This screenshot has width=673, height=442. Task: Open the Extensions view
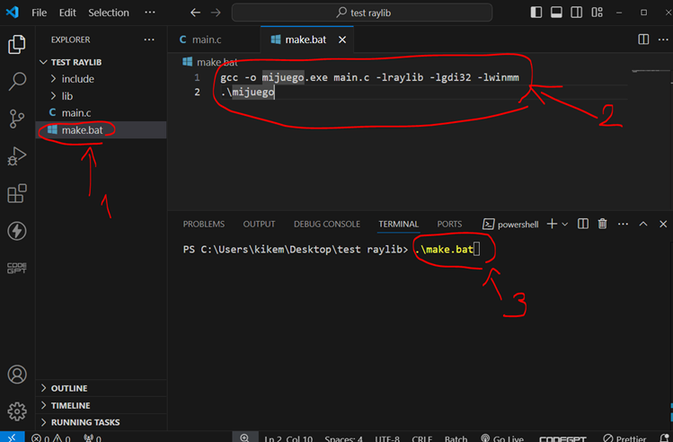pyautogui.click(x=17, y=193)
